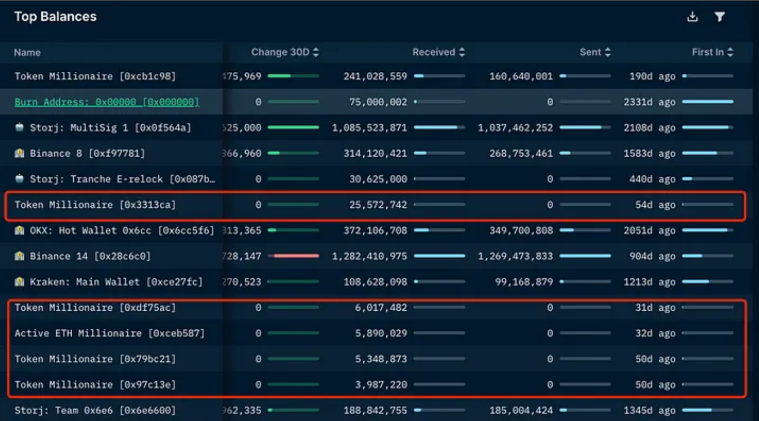Sort by the First In column arrows
This screenshot has height=421, width=759.
[730, 52]
